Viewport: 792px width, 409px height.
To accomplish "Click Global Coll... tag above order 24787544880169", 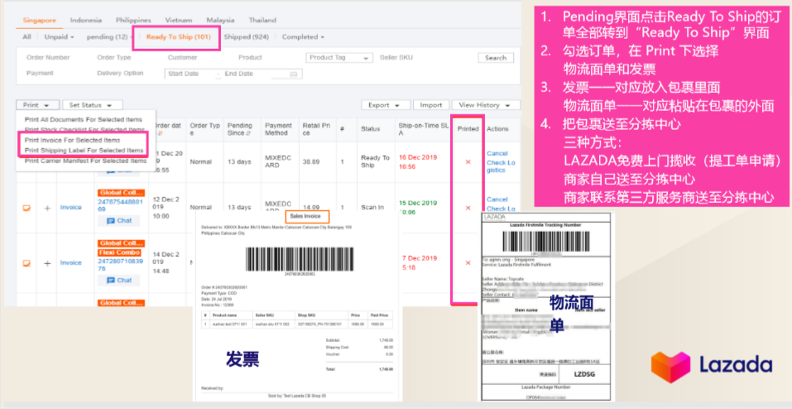I will [121, 193].
